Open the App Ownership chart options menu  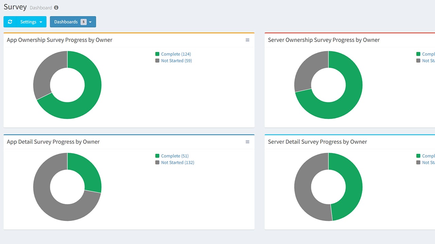coord(247,40)
